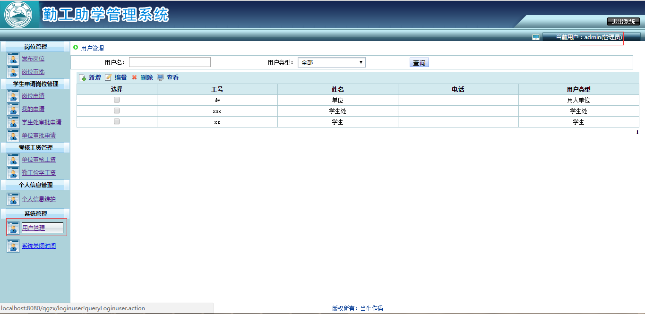Open the 岗位申请 link
The image size is (645, 314).
tap(33, 96)
